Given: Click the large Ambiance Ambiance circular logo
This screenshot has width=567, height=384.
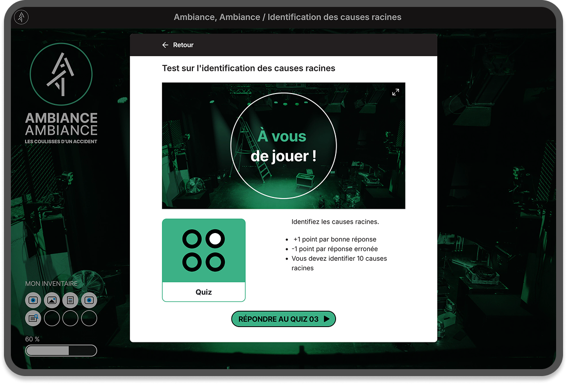Looking at the screenshot, I should pos(61,74).
